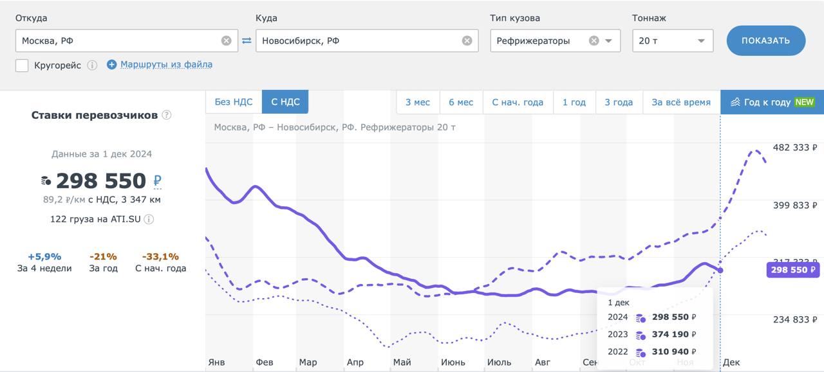This screenshot has width=824, height=372.
Task: Click the 2022 coin icon in tooltip
Action: tap(641, 352)
